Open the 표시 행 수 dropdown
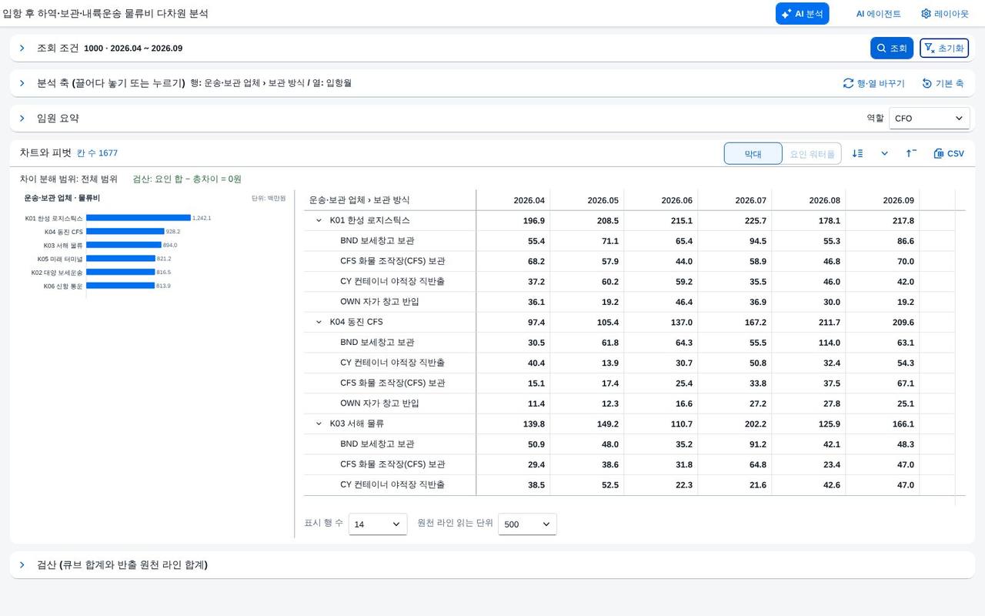Viewport: 985px width, 616px height. click(378, 524)
